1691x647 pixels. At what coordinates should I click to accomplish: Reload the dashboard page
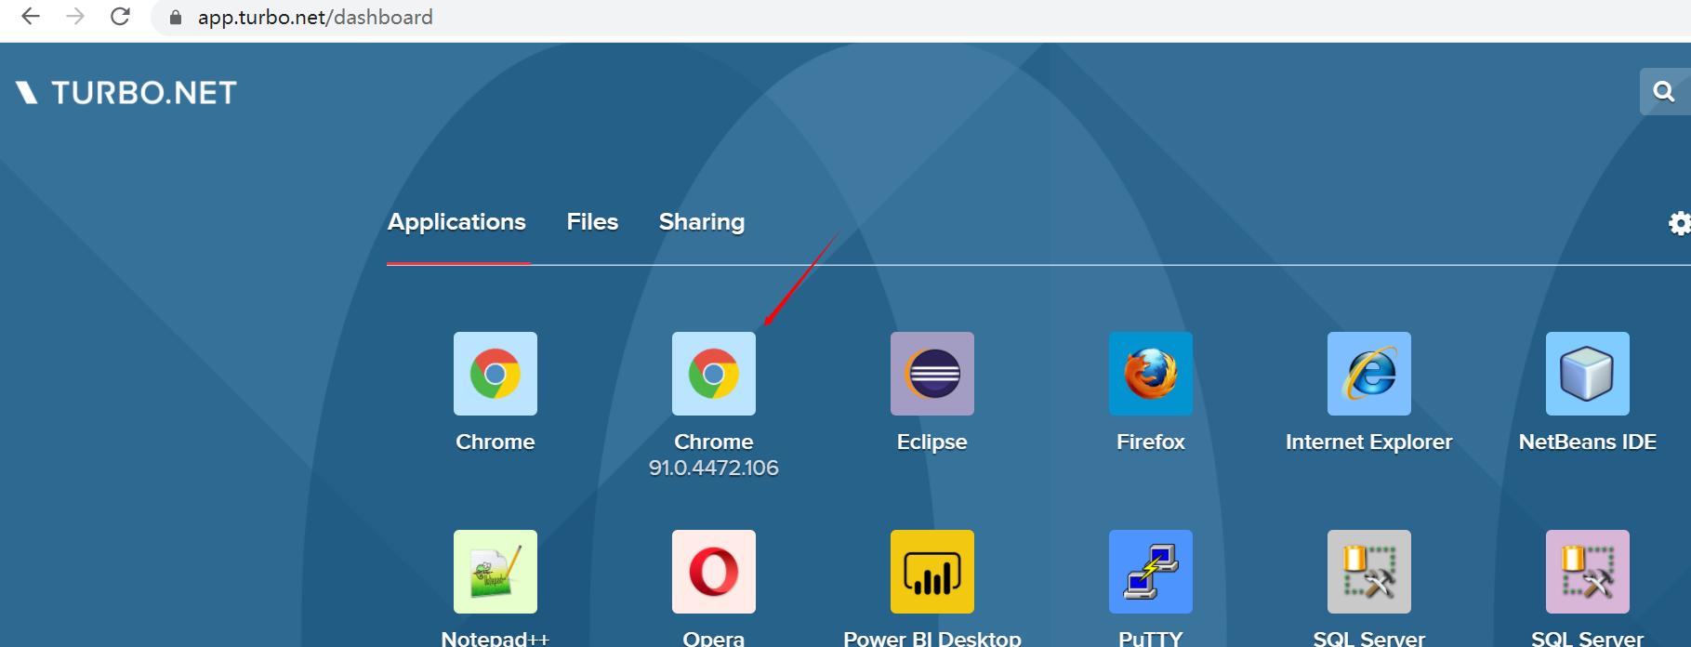(120, 17)
